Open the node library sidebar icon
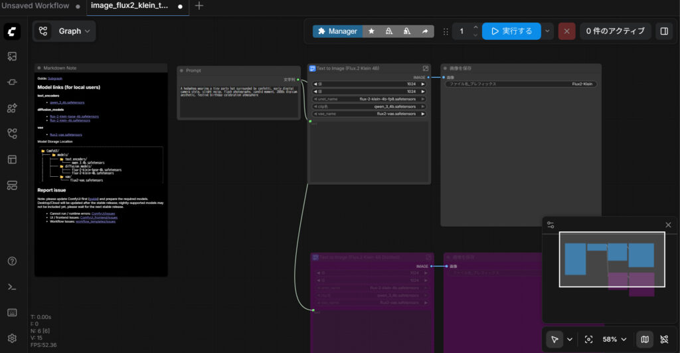 12,108
